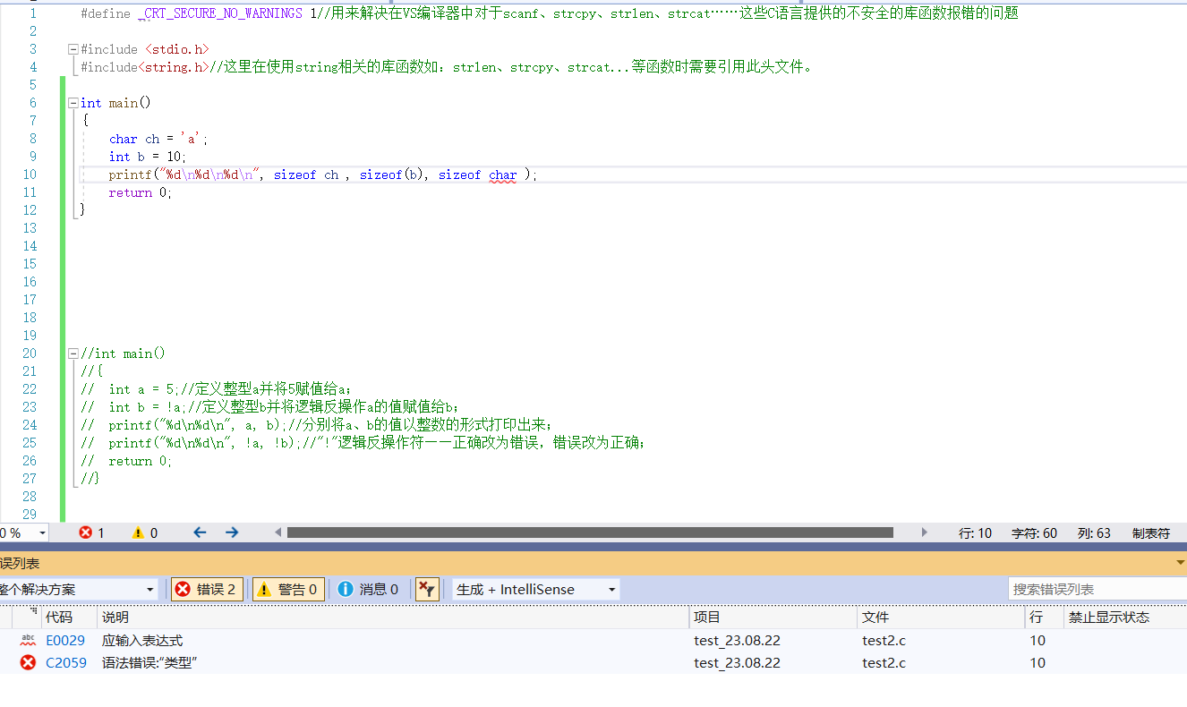
Task: Click _CRT_SECURE_NO_WARNINGS macro on line 1
Action: point(220,13)
